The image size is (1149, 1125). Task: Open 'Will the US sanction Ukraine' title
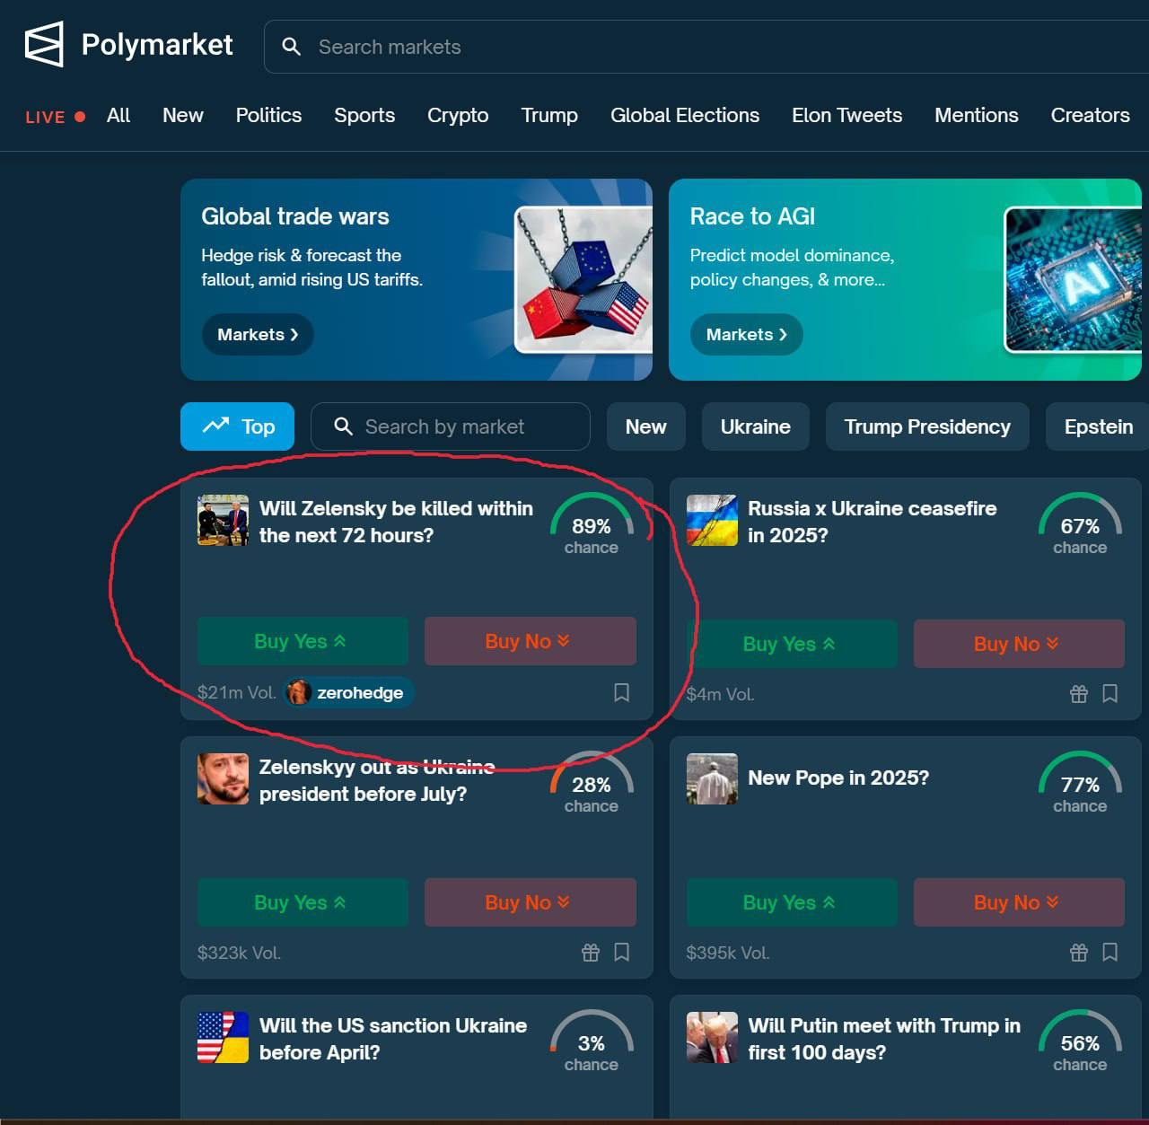pos(393,1039)
